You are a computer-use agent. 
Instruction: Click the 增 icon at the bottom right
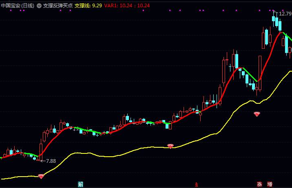tap(270, 184)
